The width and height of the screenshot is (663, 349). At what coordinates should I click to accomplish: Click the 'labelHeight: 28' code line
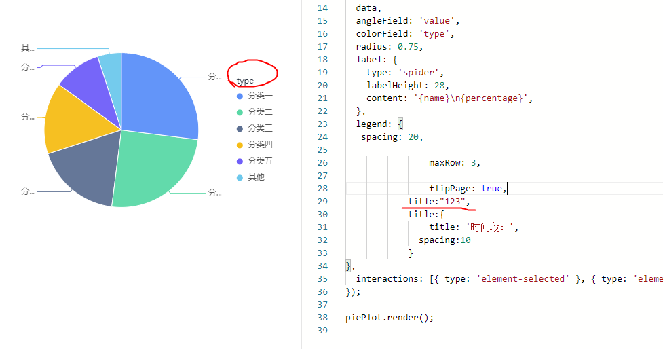point(408,85)
